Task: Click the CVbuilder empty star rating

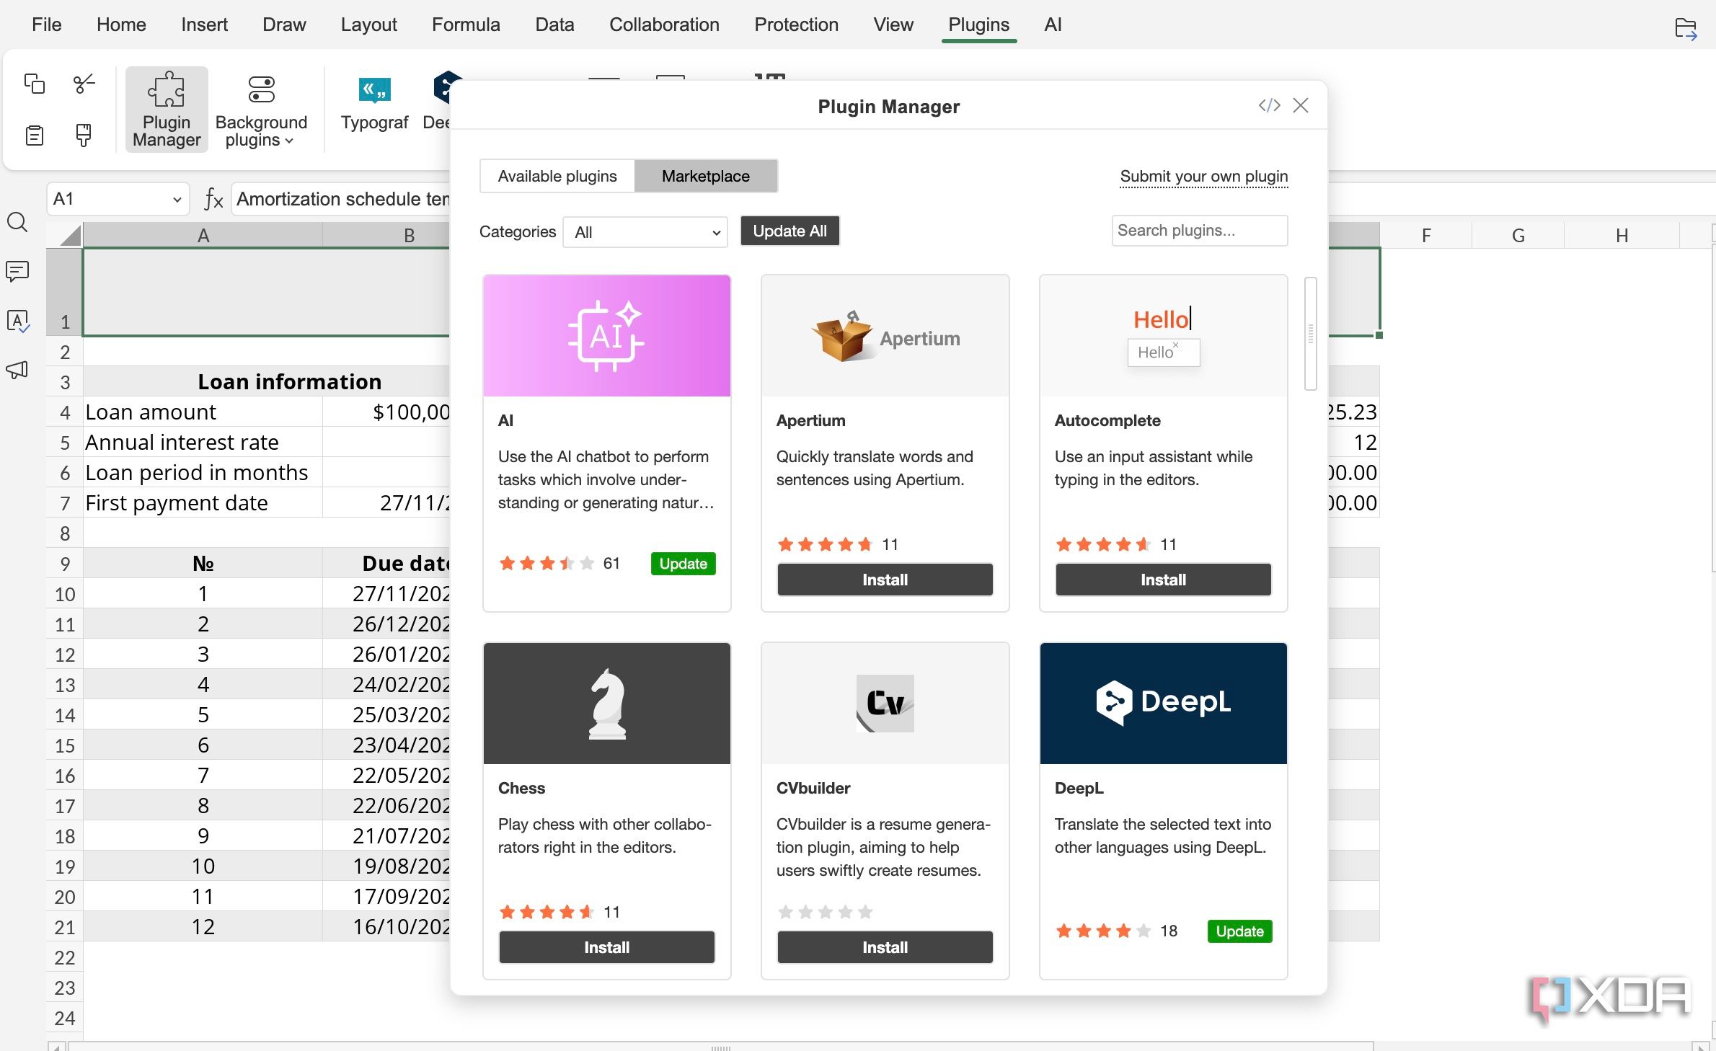Action: click(x=826, y=912)
